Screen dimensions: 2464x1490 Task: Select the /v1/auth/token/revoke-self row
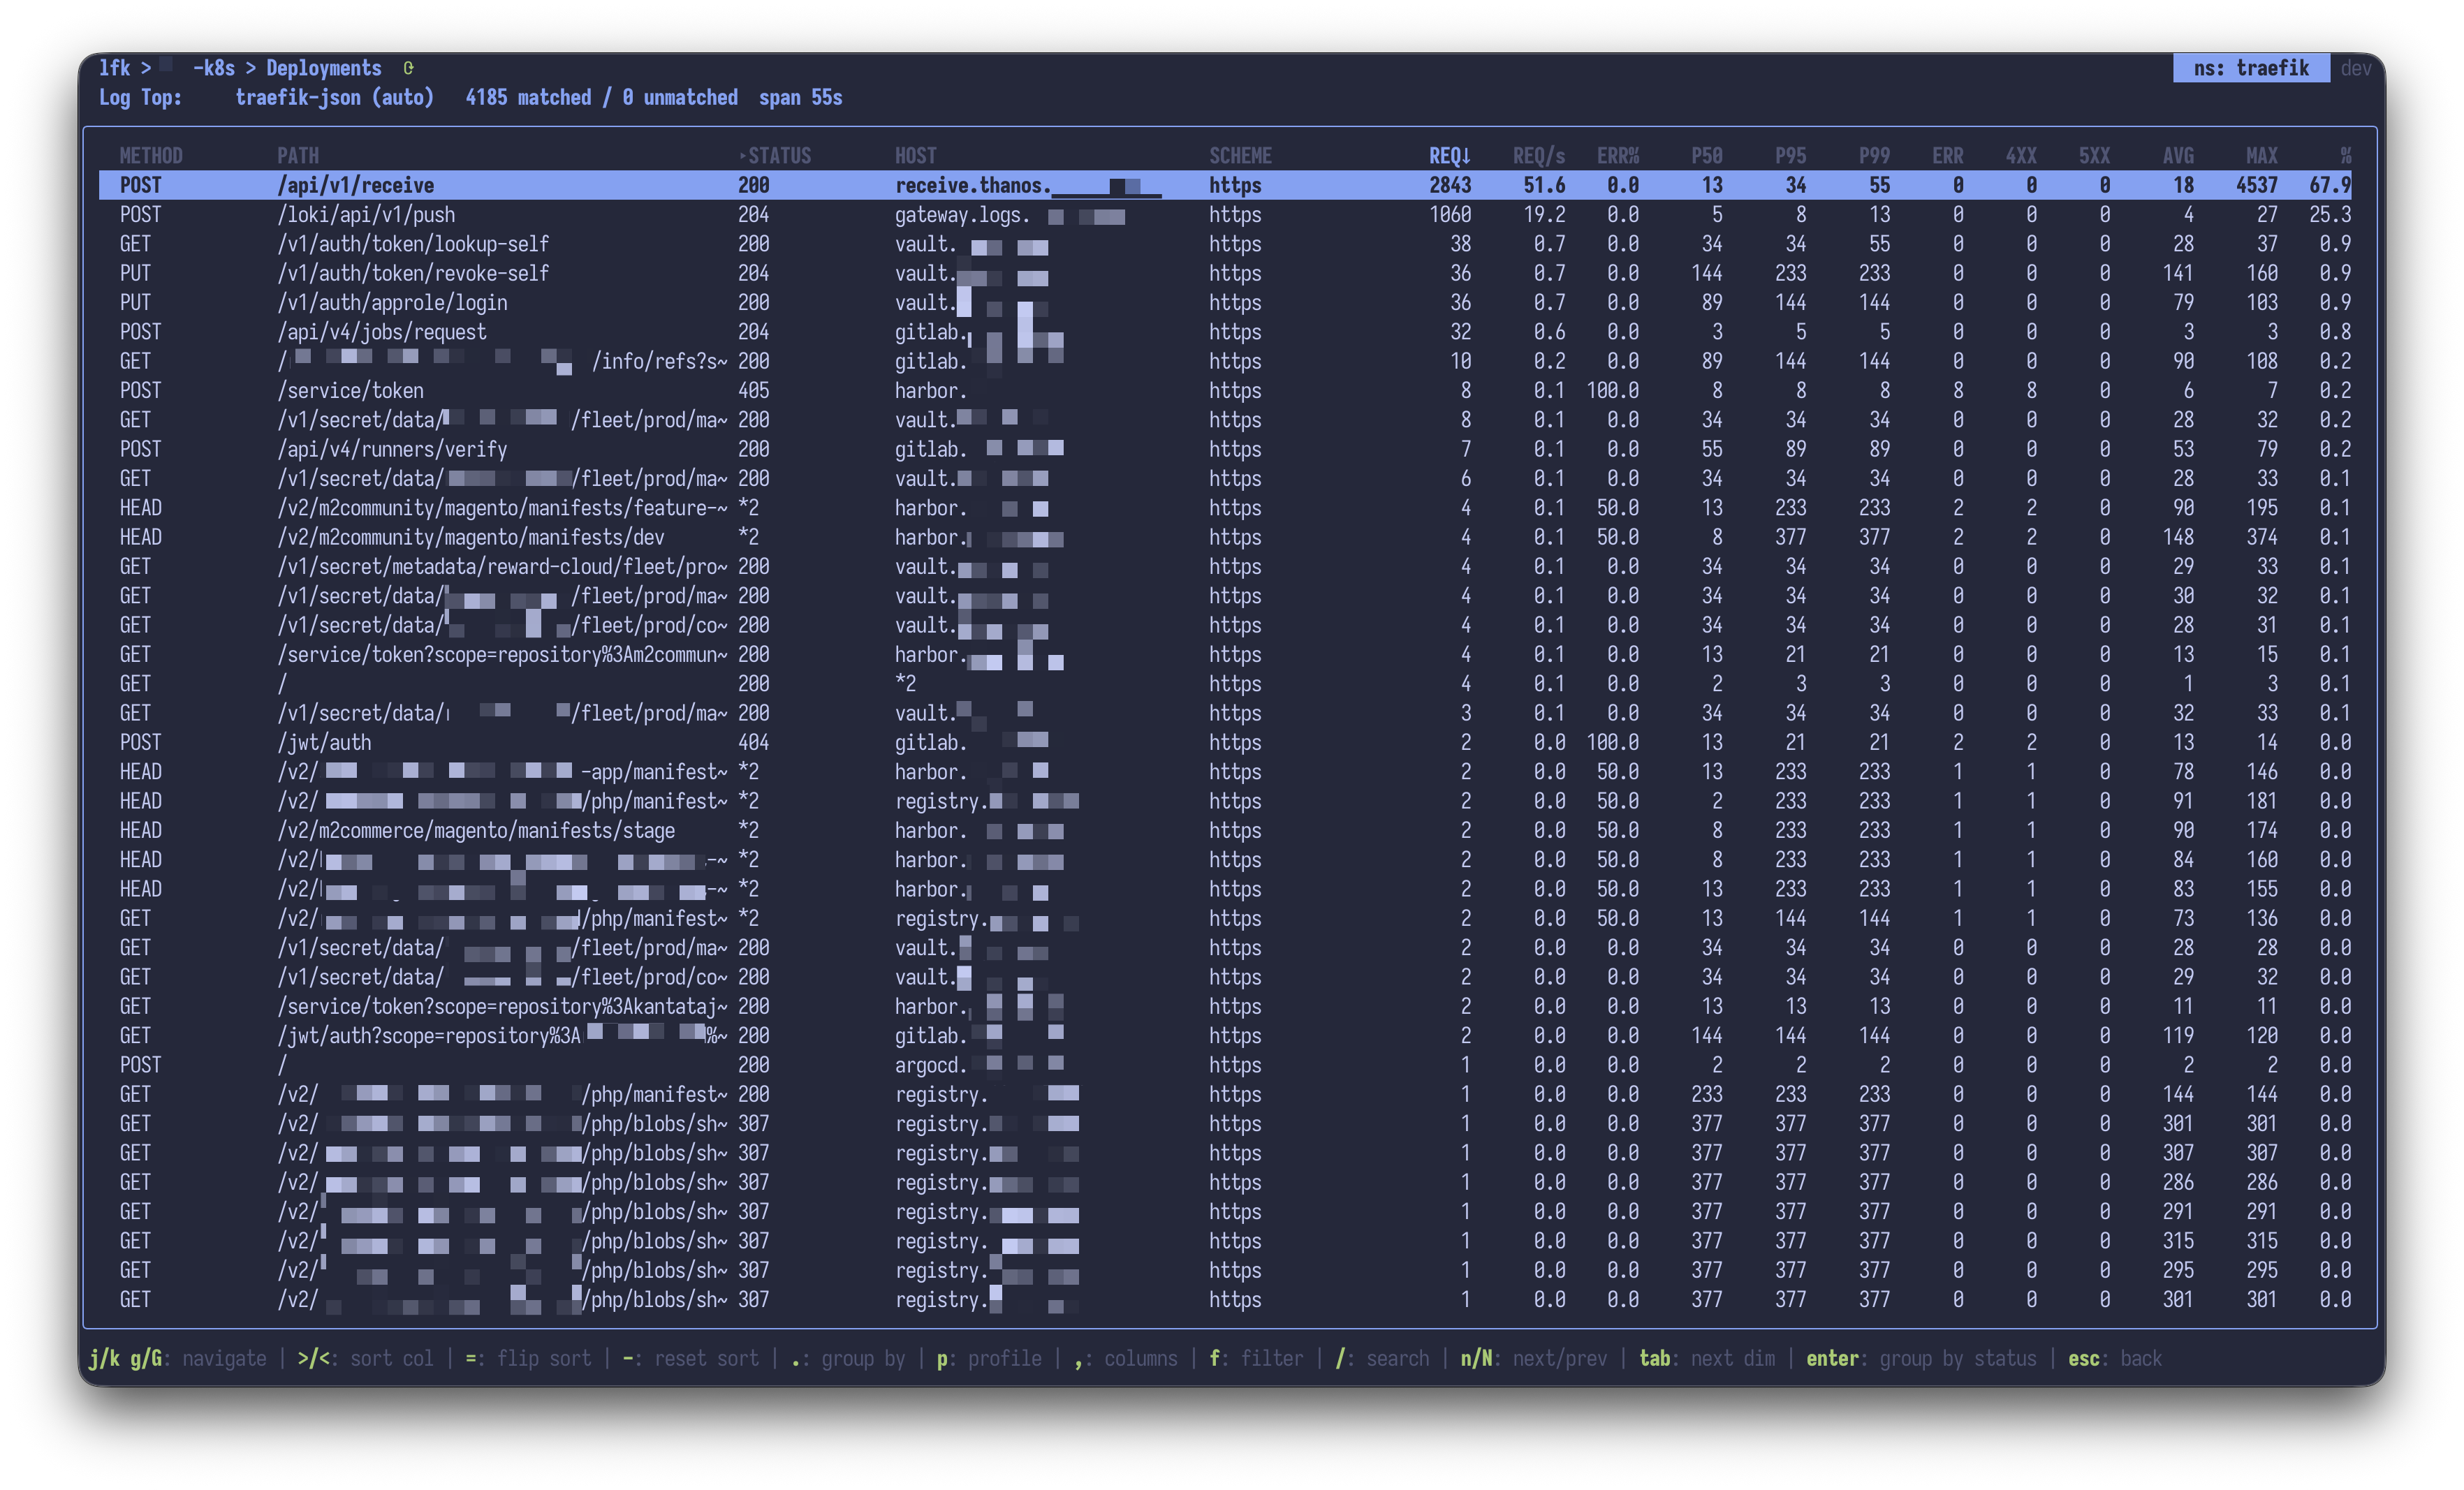(1225, 273)
